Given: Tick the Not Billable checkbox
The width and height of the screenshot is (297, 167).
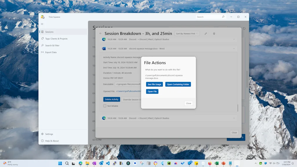Looking at the screenshot, I should coord(105,106).
